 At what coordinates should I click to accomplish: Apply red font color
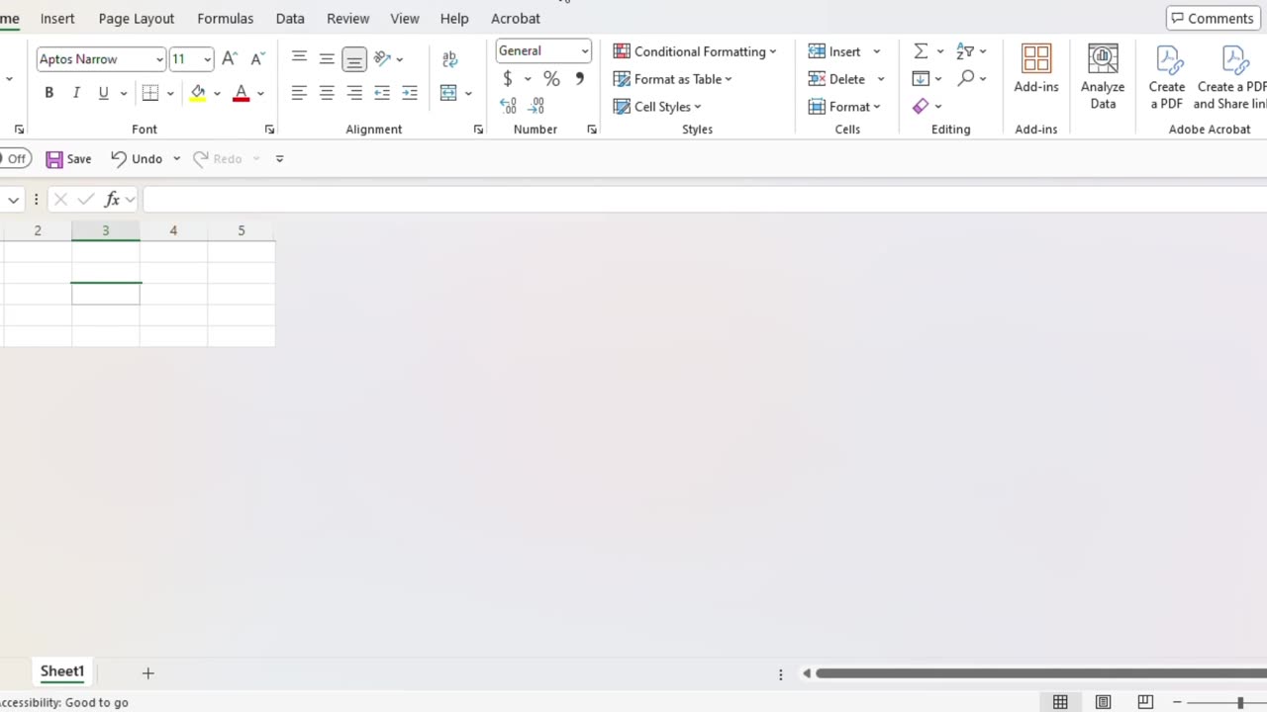tap(241, 93)
